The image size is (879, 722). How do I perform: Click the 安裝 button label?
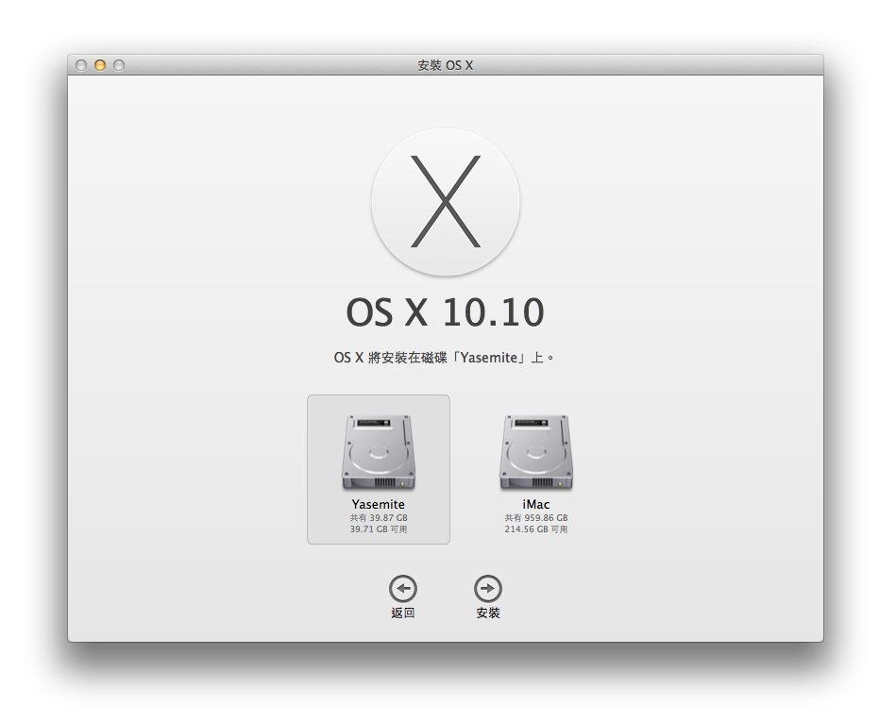(488, 613)
